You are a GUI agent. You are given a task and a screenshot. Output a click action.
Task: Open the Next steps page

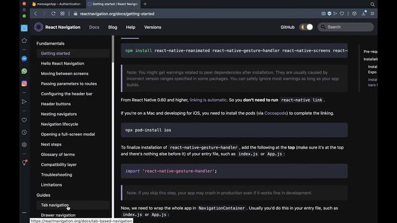pyautogui.click(x=51, y=144)
